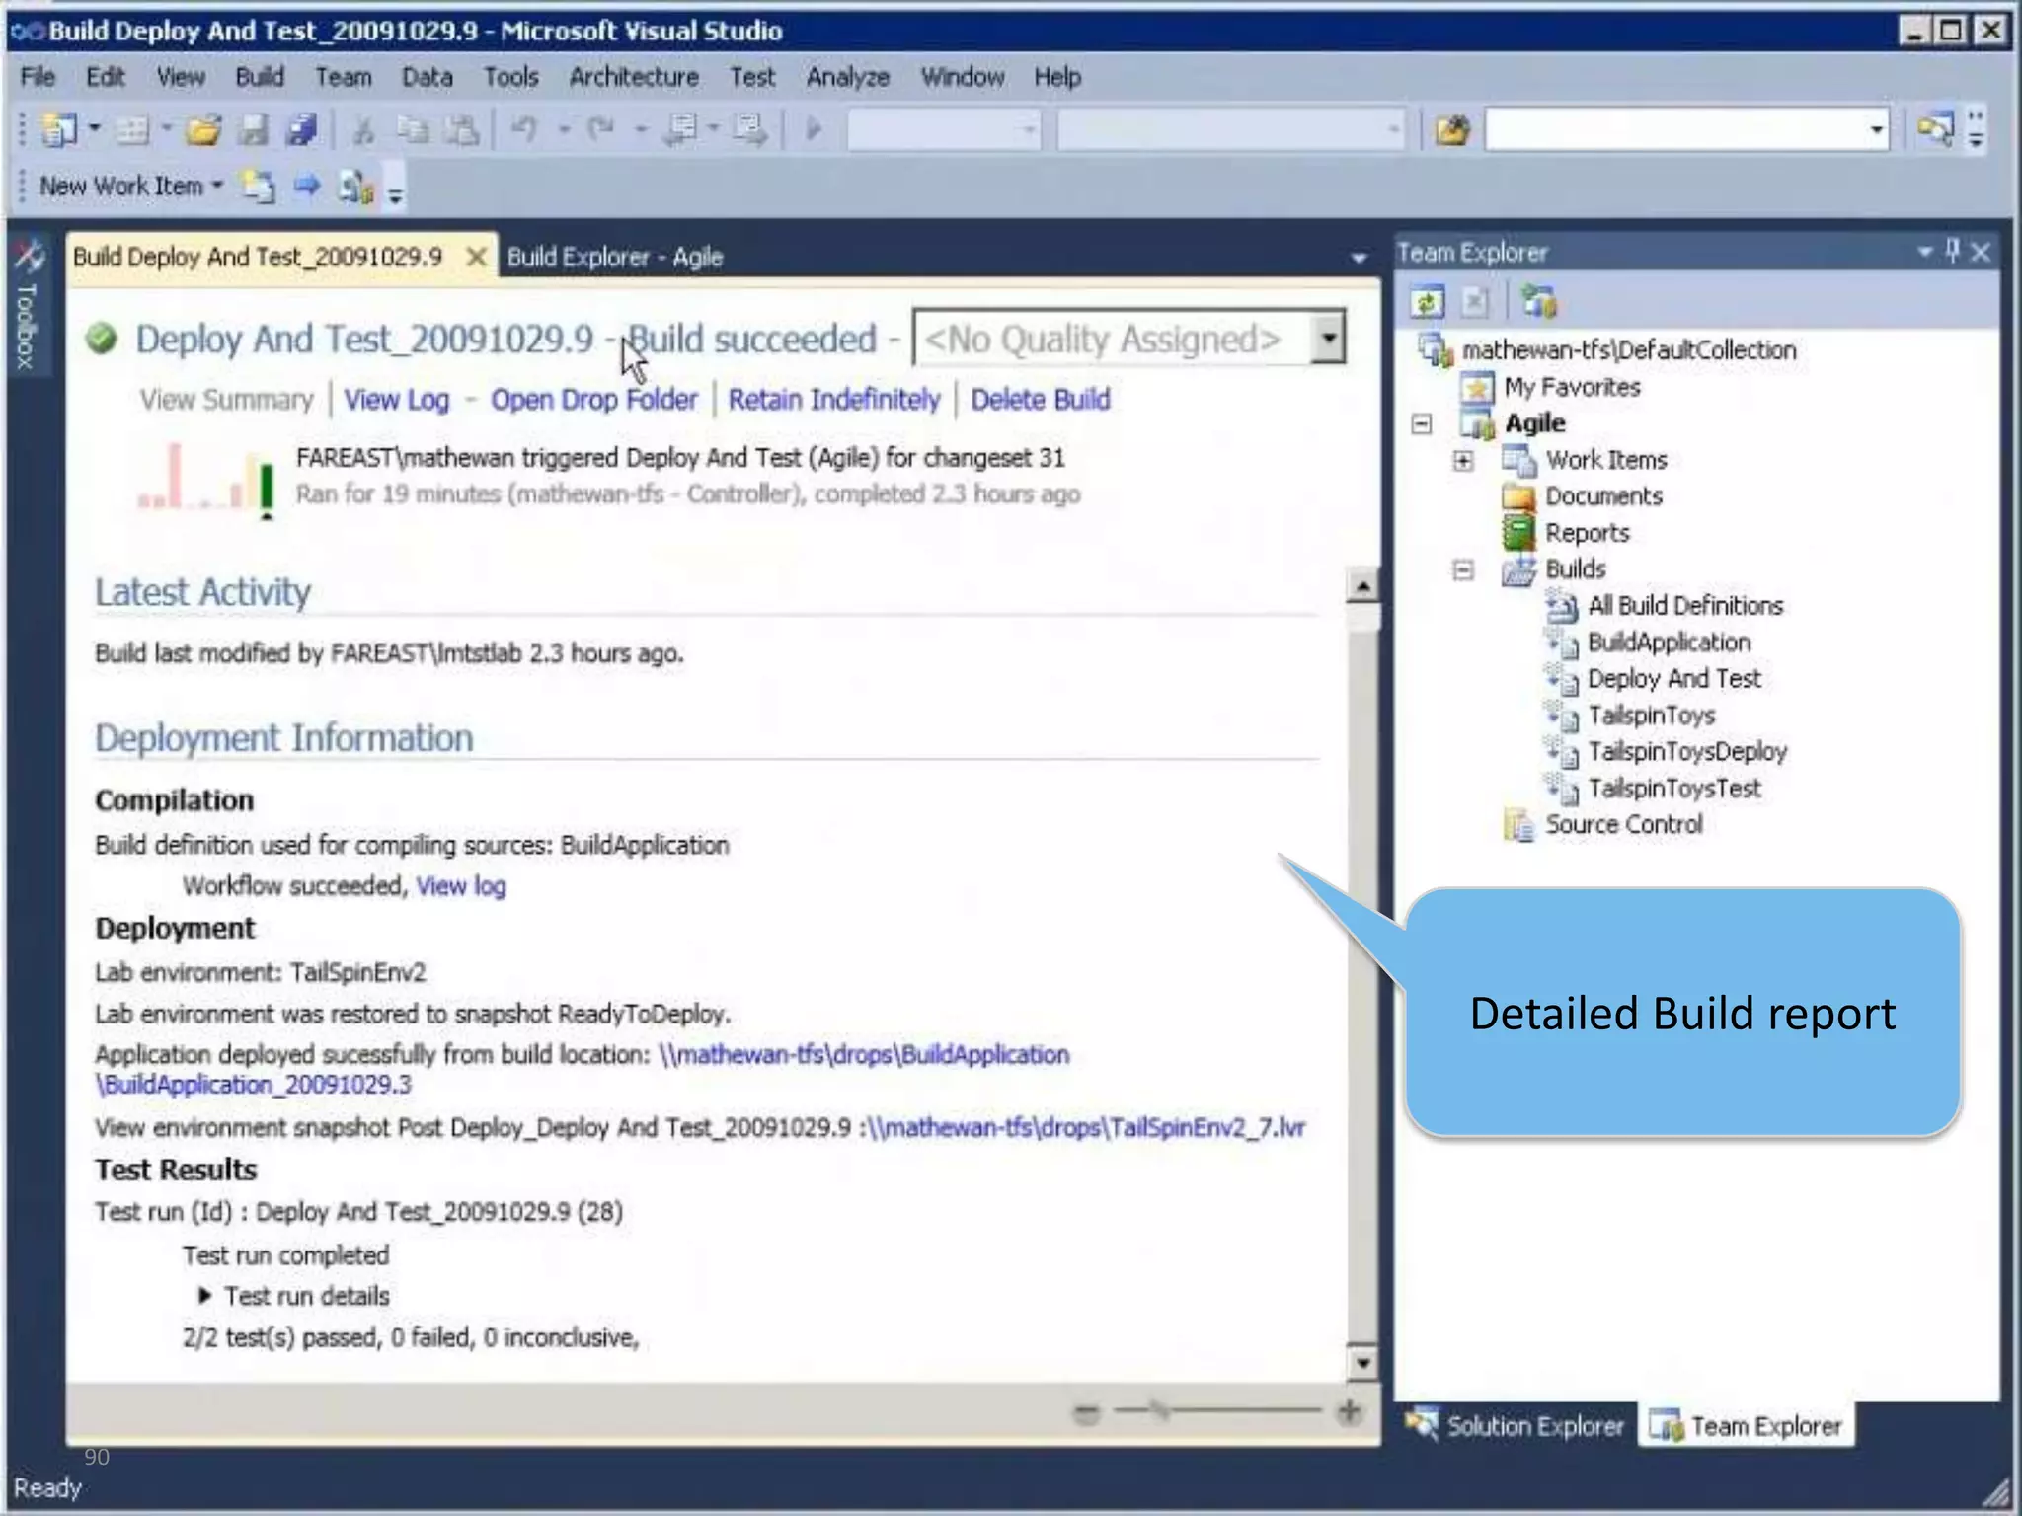The height and width of the screenshot is (1516, 2022).
Task: Select TailspinToysDeploy build definition
Action: click(1686, 752)
